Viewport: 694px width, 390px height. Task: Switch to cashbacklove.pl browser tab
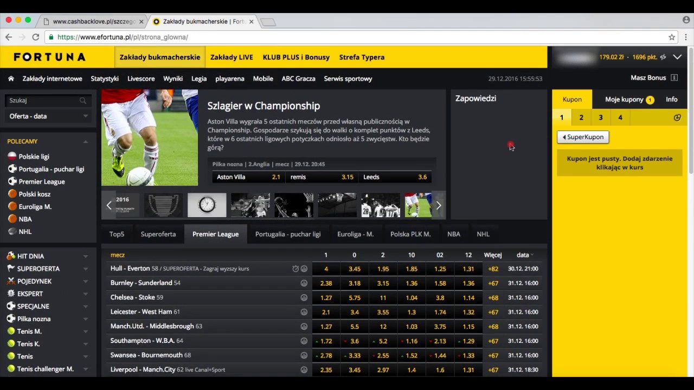point(93,22)
